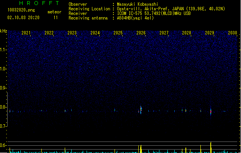Screen dimensions: 241x153
Task: Click the 1.0 kHz frequency label
Action: pos(3,69)
